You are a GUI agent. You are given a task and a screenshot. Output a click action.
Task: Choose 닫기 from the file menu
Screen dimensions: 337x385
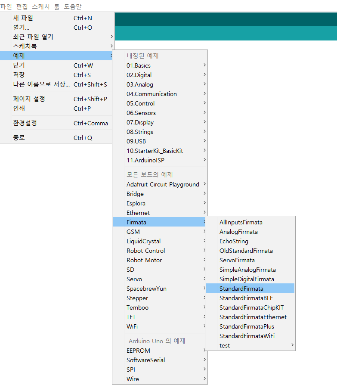(57, 65)
